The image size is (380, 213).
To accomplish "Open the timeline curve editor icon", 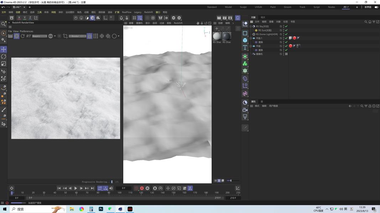I will click(238, 188).
